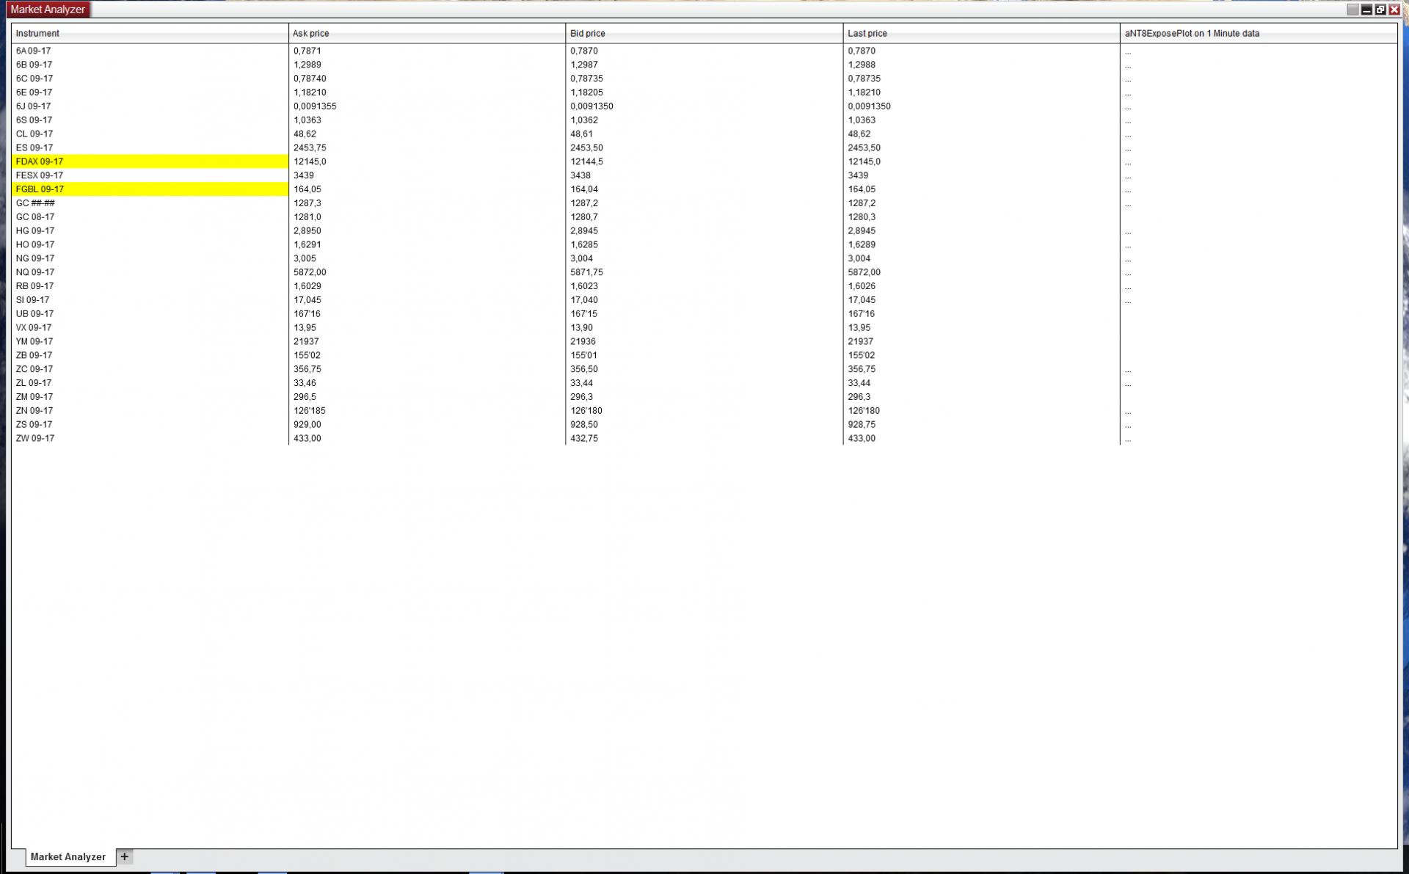
Task: Select the yellow FGBL 09-17 instrument
Action: coord(40,189)
